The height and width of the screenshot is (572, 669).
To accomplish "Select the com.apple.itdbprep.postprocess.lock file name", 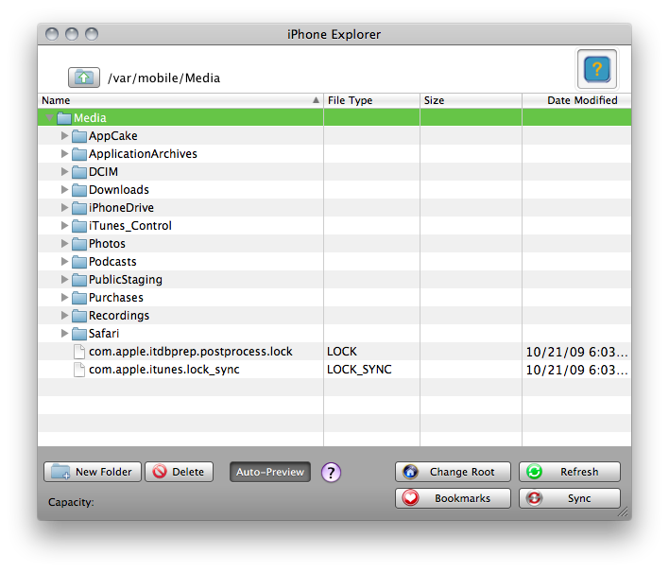I will (x=190, y=352).
